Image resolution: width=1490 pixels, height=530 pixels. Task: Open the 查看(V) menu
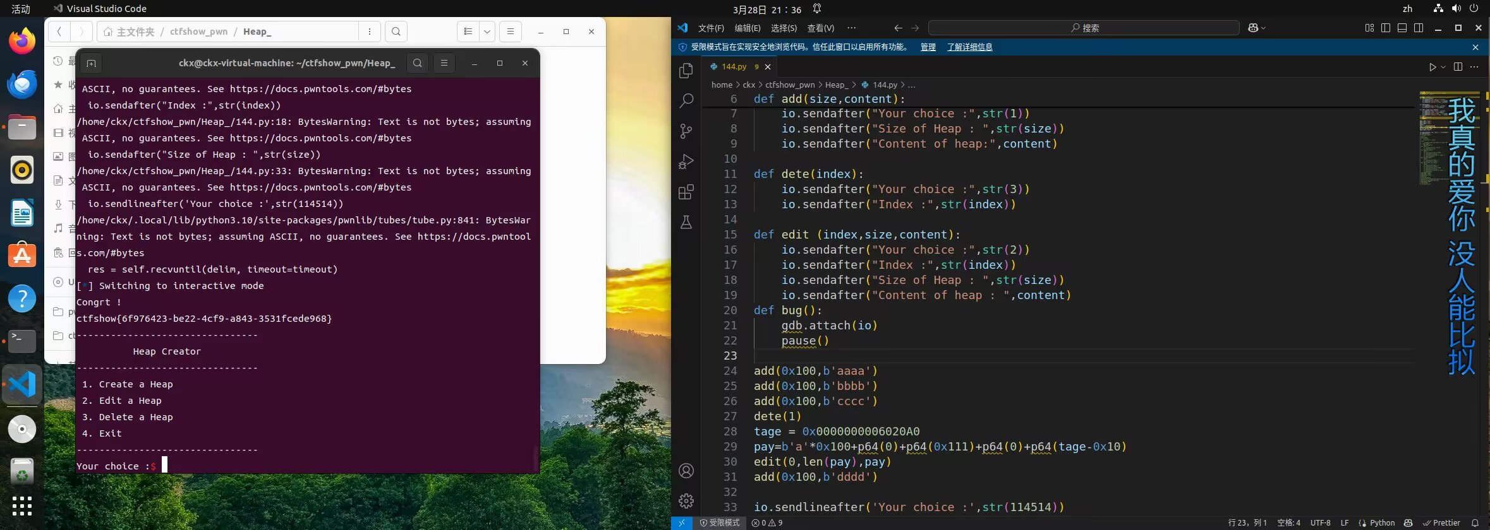point(821,28)
